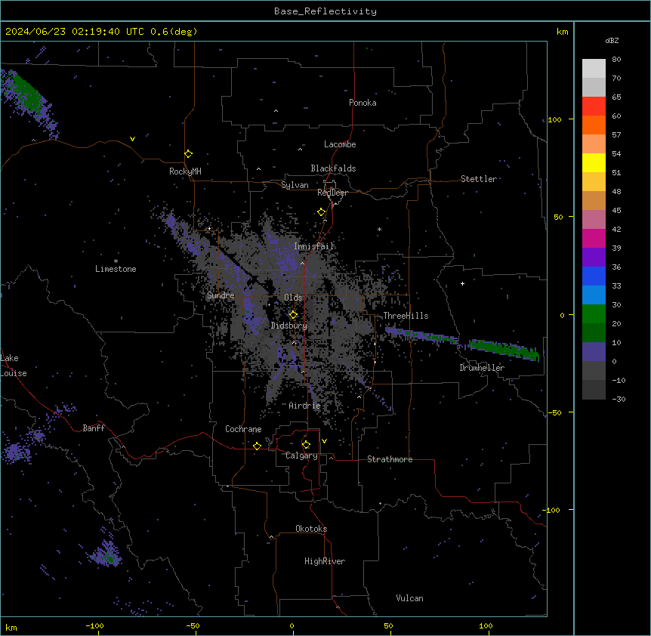Pick the yellow diamond marker near Cochrane
651x636 pixels.
tap(257, 446)
